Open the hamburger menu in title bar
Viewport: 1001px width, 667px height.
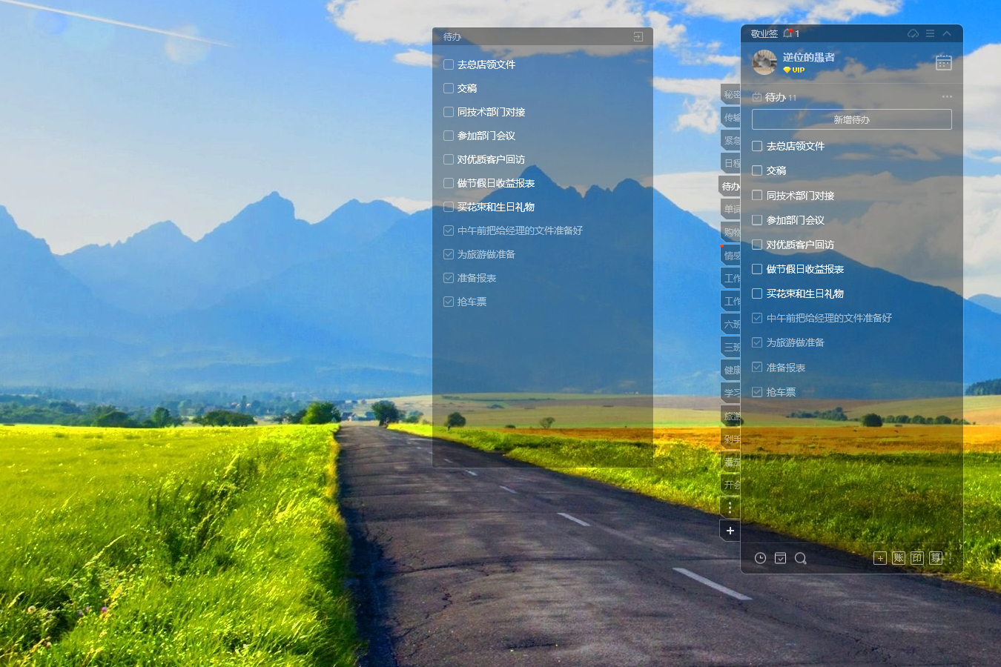point(930,33)
